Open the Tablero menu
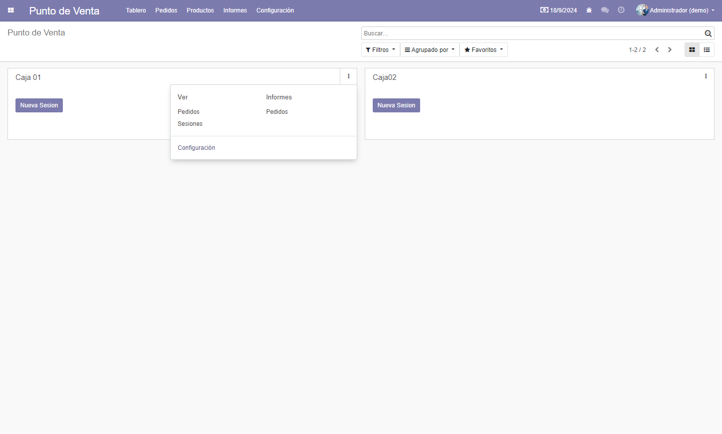722x434 pixels. point(136,10)
